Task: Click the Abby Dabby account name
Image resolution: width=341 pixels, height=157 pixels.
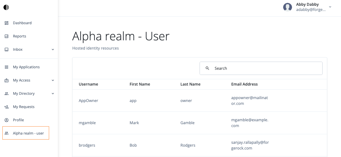Action: point(307,4)
